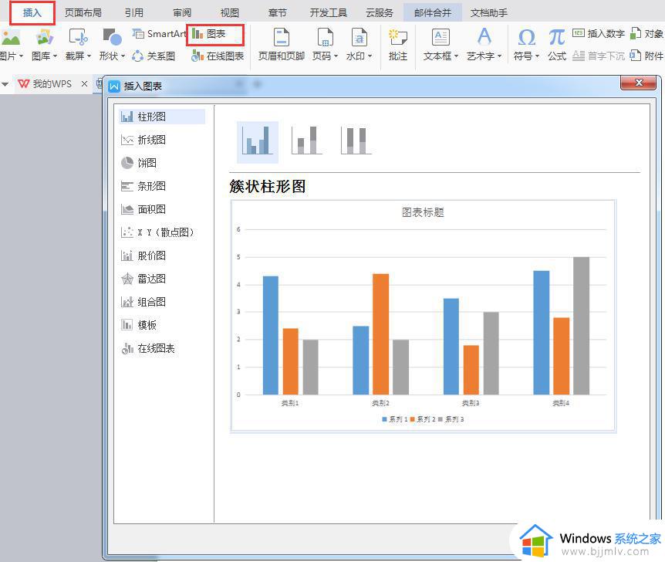Expand the 图片 dropdown arrow
The image size is (665, 562).
21,56
